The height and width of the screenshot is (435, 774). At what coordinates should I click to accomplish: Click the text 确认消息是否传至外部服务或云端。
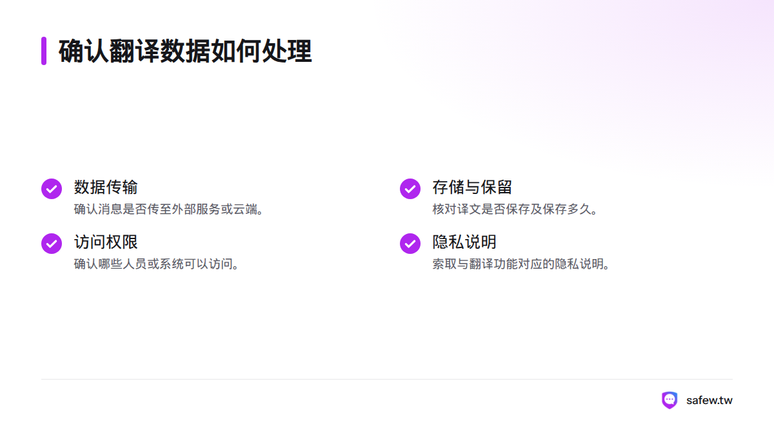pyautogui.click(x=170, y=209)
